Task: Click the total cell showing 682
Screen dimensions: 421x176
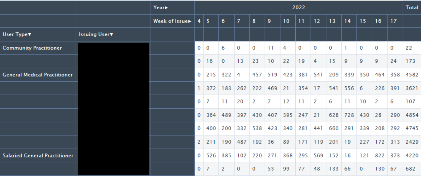Action: coord(412,169)
